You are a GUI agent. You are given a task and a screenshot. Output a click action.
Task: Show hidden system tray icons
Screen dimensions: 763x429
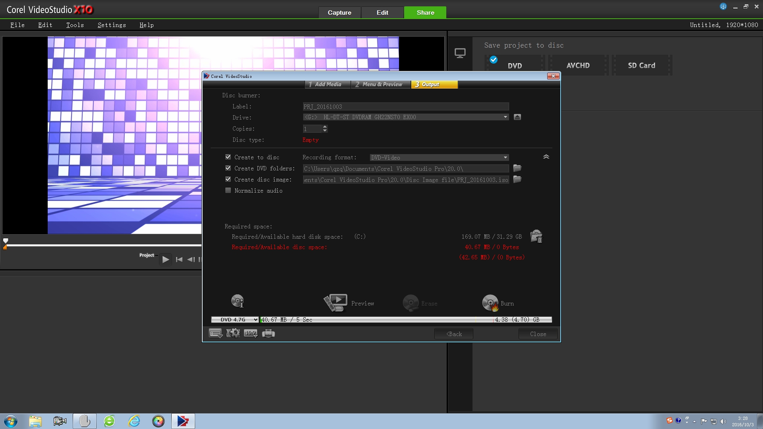(x=695, y=421)
